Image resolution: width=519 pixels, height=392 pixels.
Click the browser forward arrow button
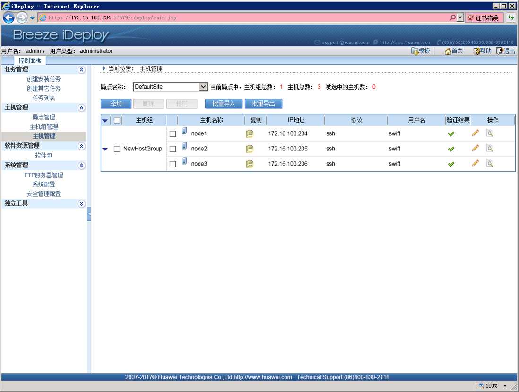pyautogui.click(x=22, y=17)
